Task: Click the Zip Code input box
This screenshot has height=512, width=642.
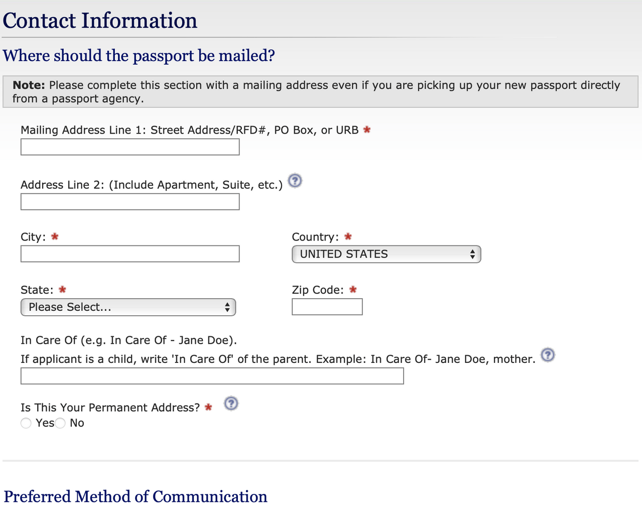Action: [327, 307]
